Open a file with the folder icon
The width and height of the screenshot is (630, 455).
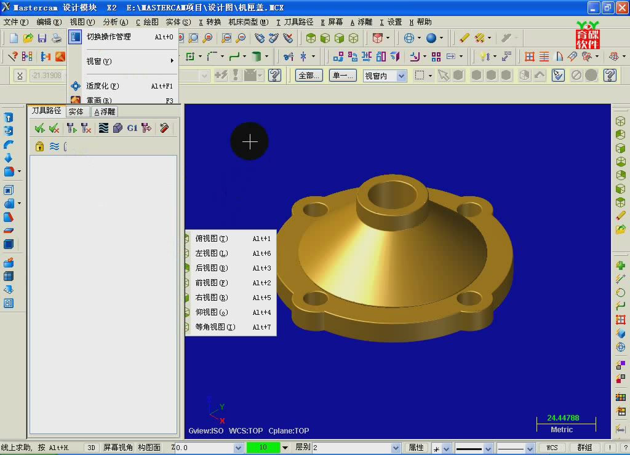[x=28, y=38]
